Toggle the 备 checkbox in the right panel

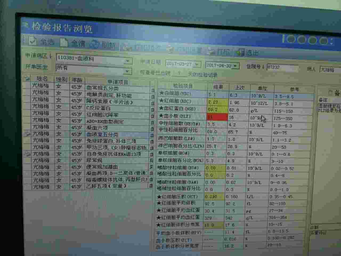coord(330,93)
